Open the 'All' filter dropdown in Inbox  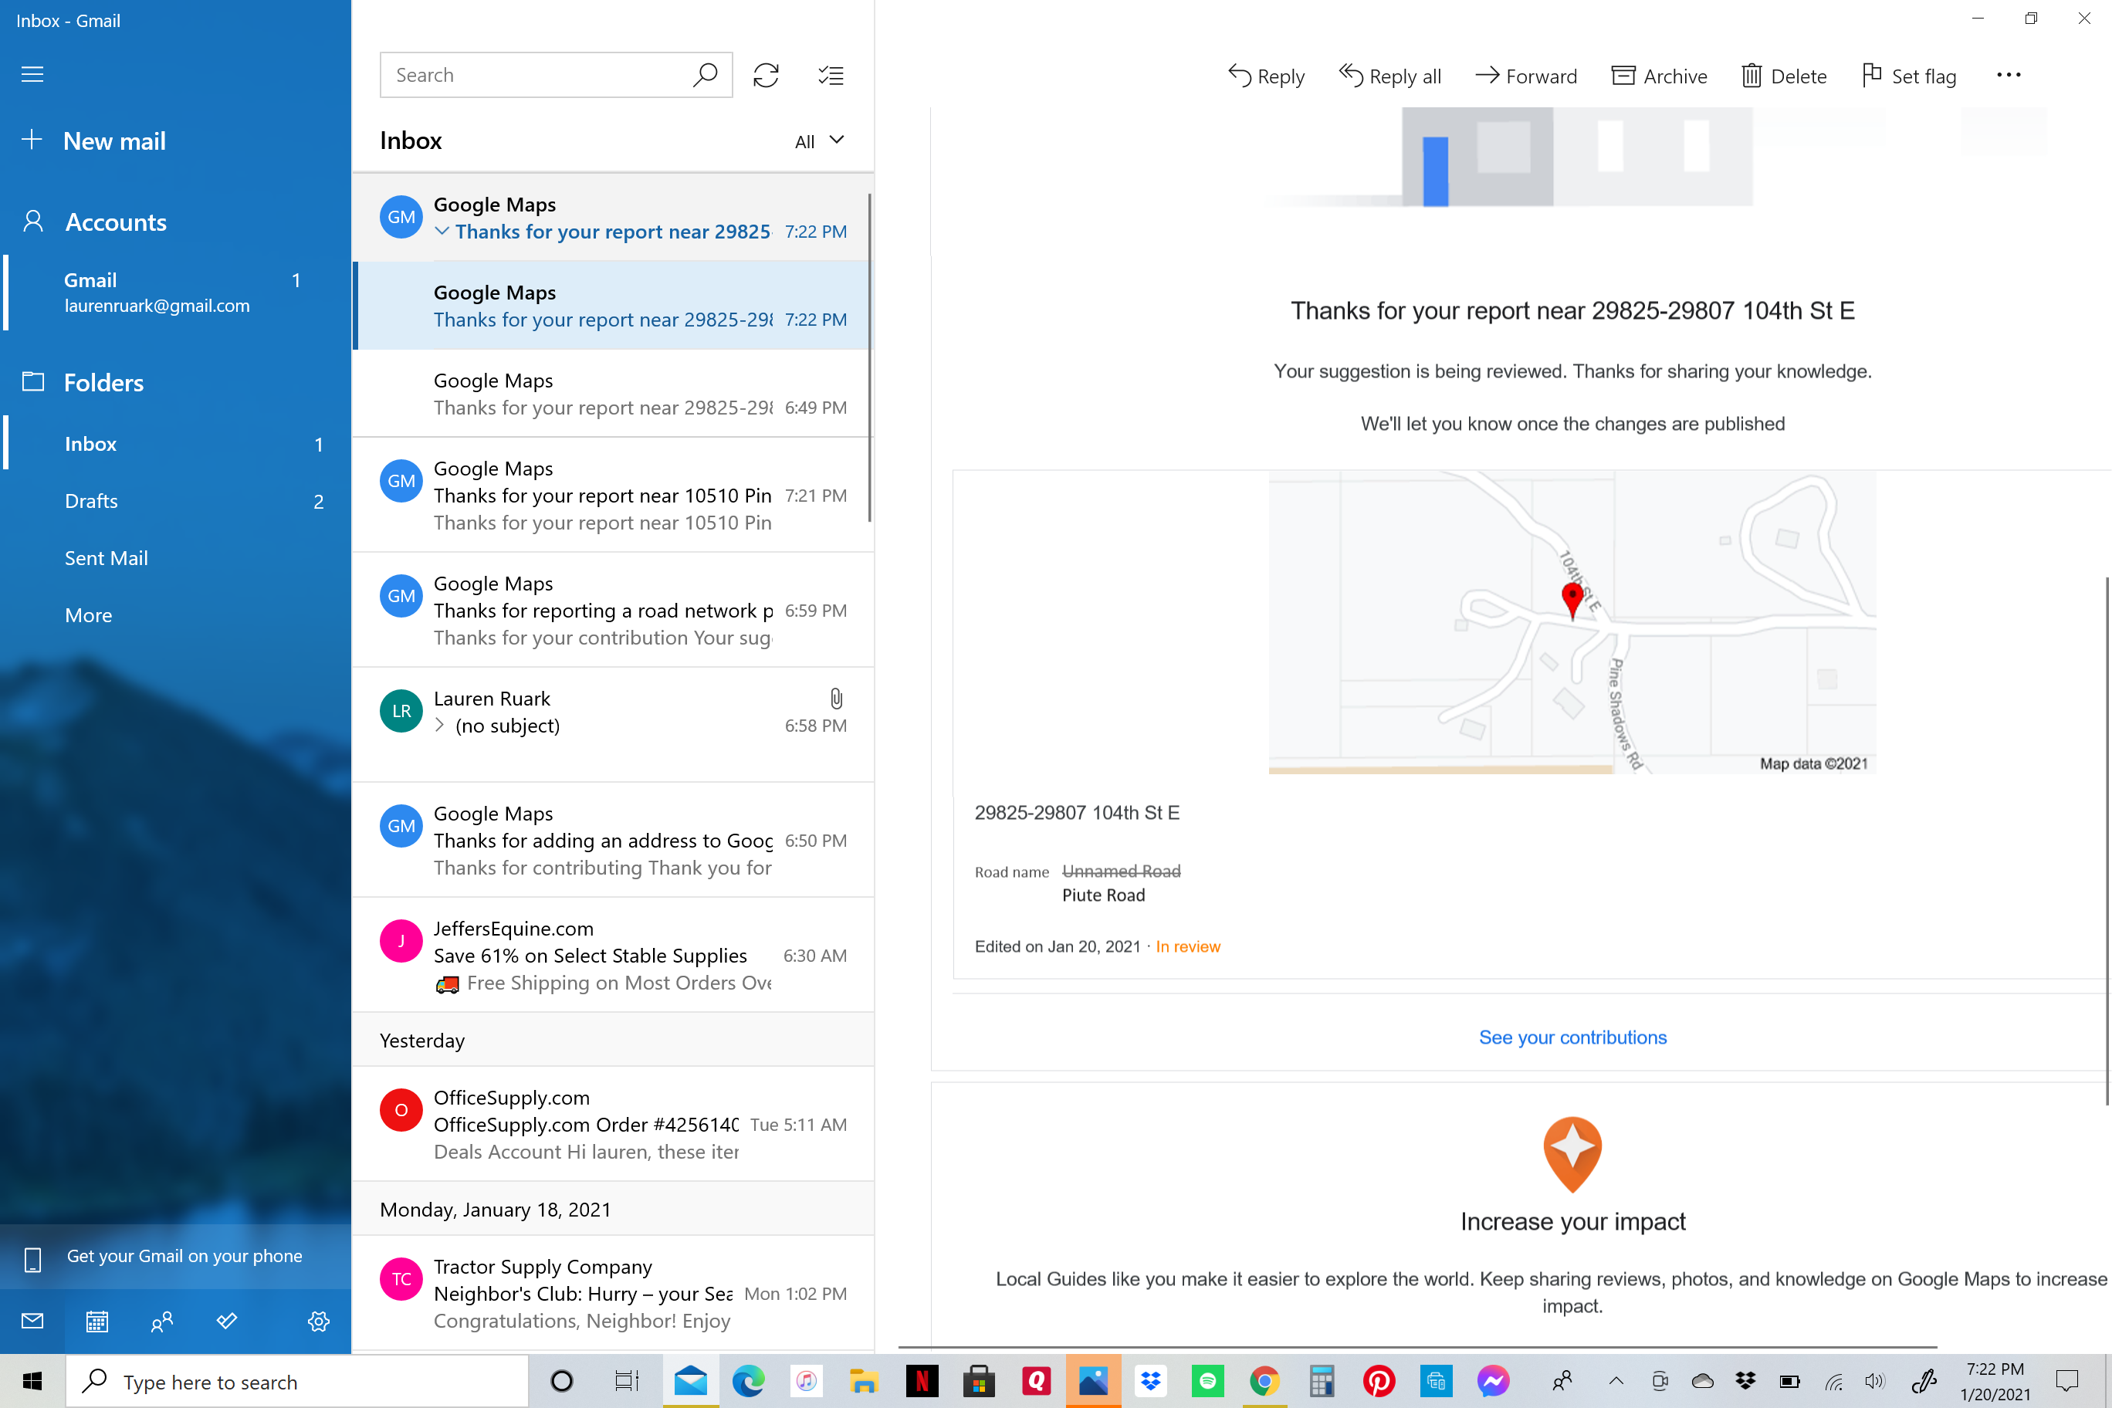818,140
